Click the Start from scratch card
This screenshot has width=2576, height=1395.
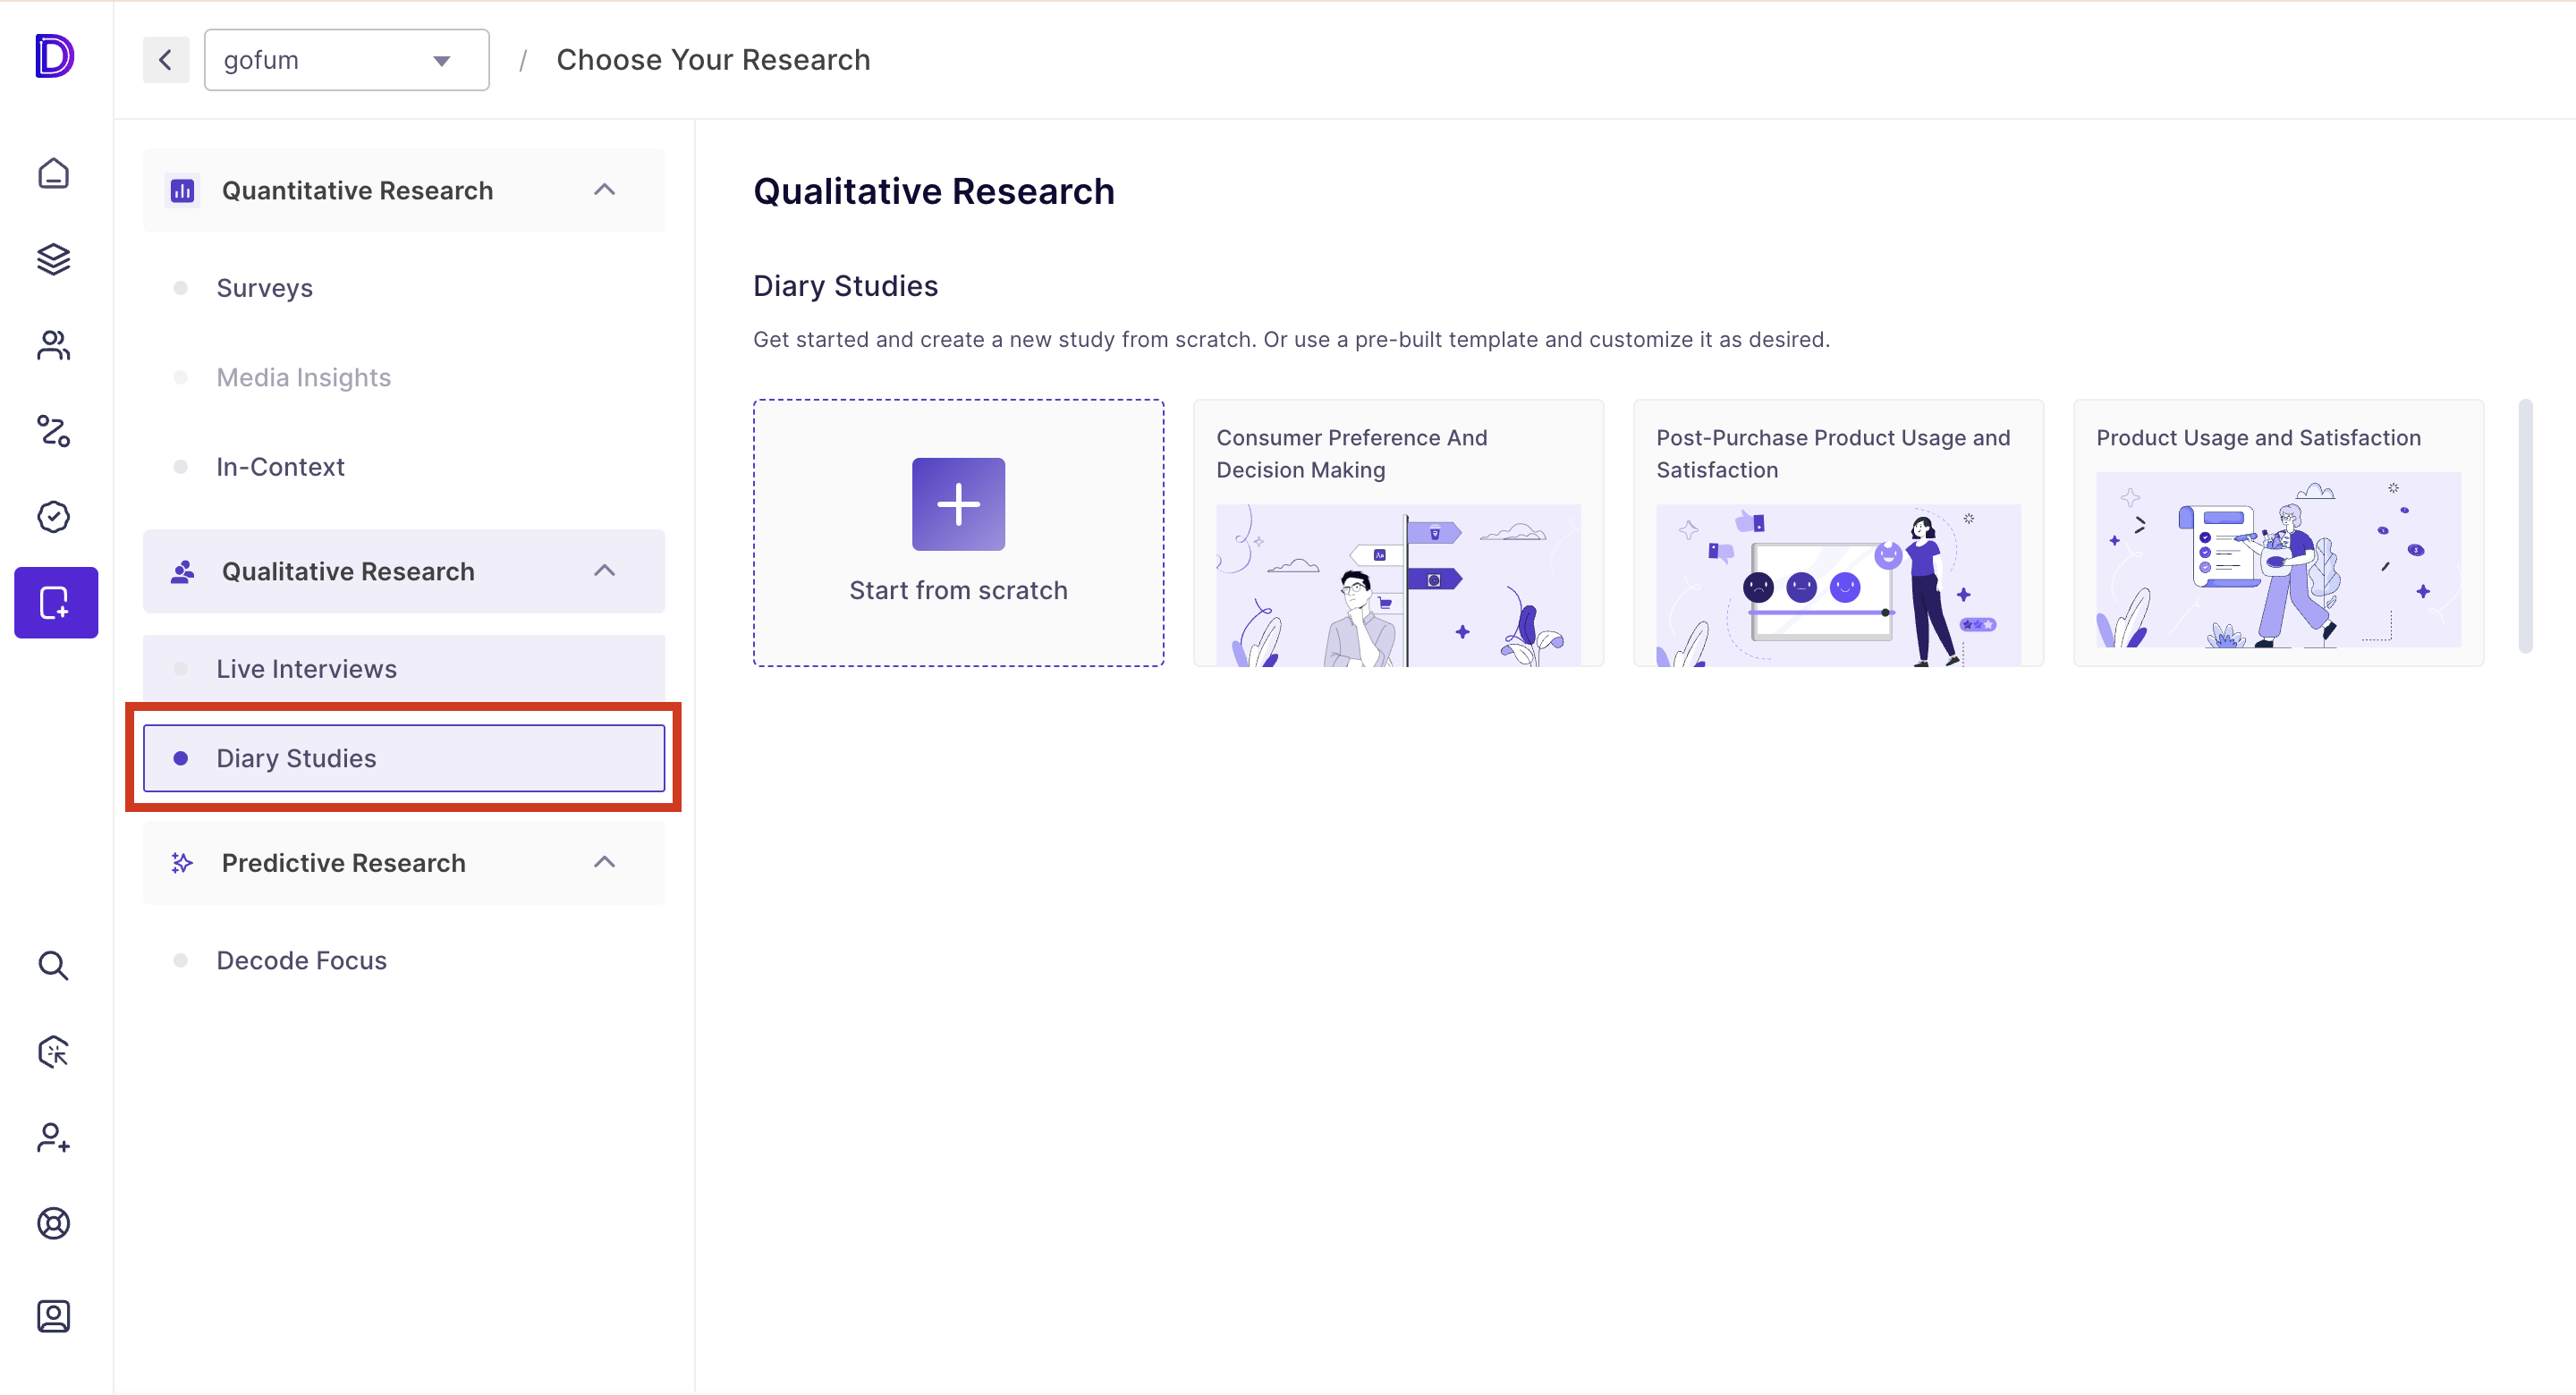[958, 533]
